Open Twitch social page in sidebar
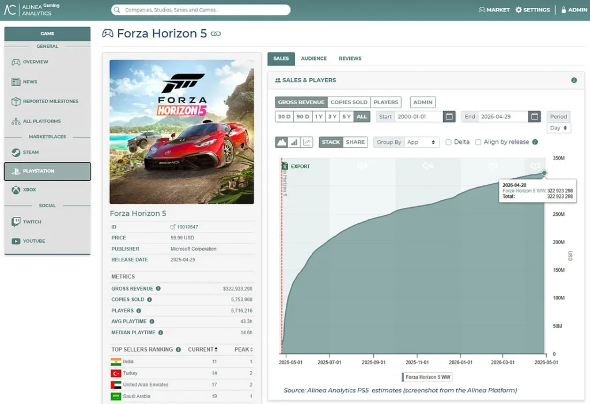Viewport: 590px width, 404px height. [x=47, y=222]
